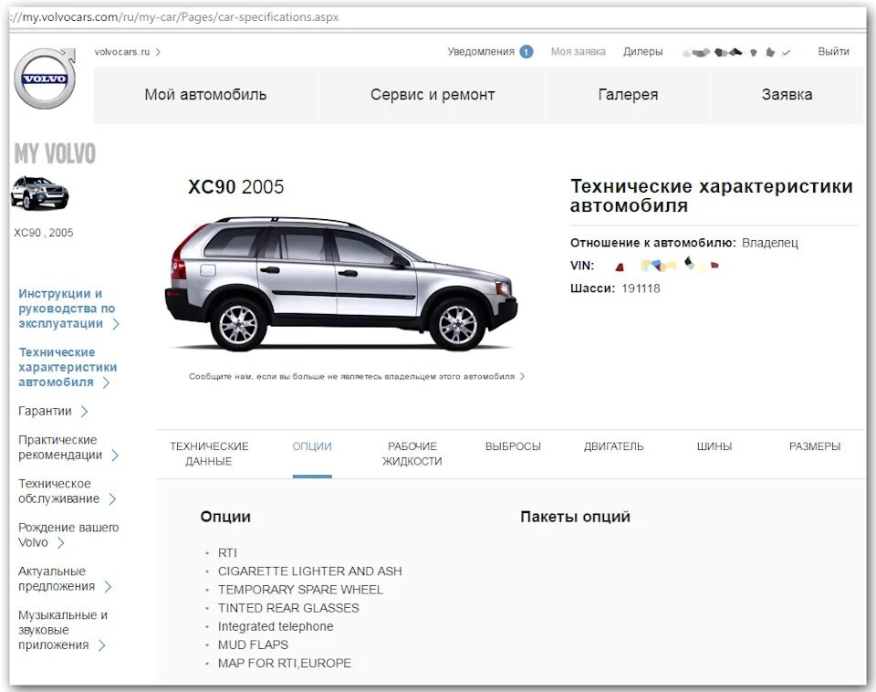Switch to the Размеры tab
Image resolution: width=876 pixels, height=692 pixels.
coord(815,446)
